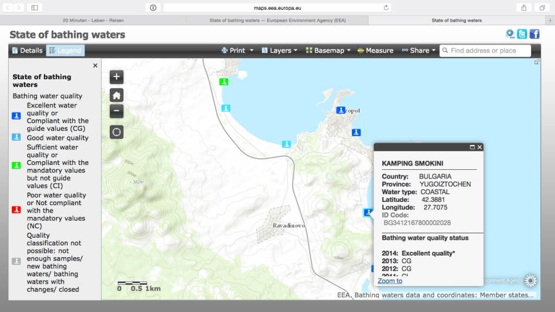The image size is (555, 312).
Task: Close the legend side panel
Action: [x=95, y=66]
